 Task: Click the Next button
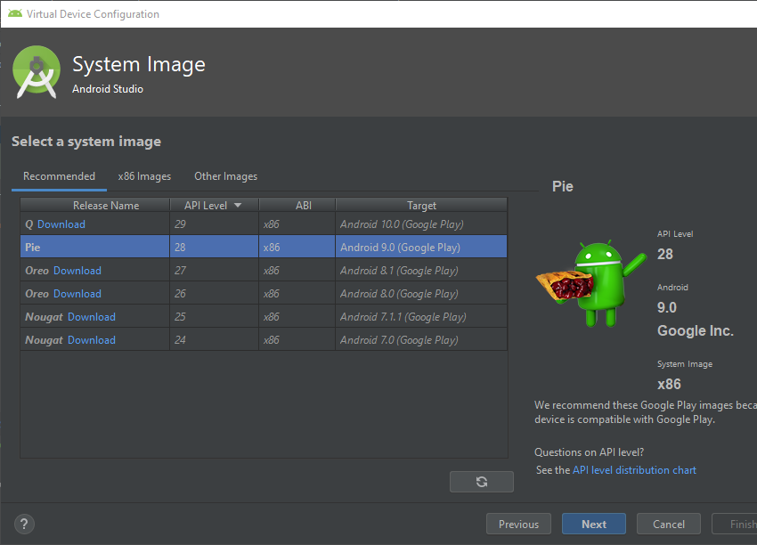coord(594,524)
